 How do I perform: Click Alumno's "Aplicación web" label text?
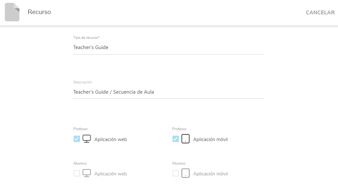pyautogui.click(x=111, y=174)
